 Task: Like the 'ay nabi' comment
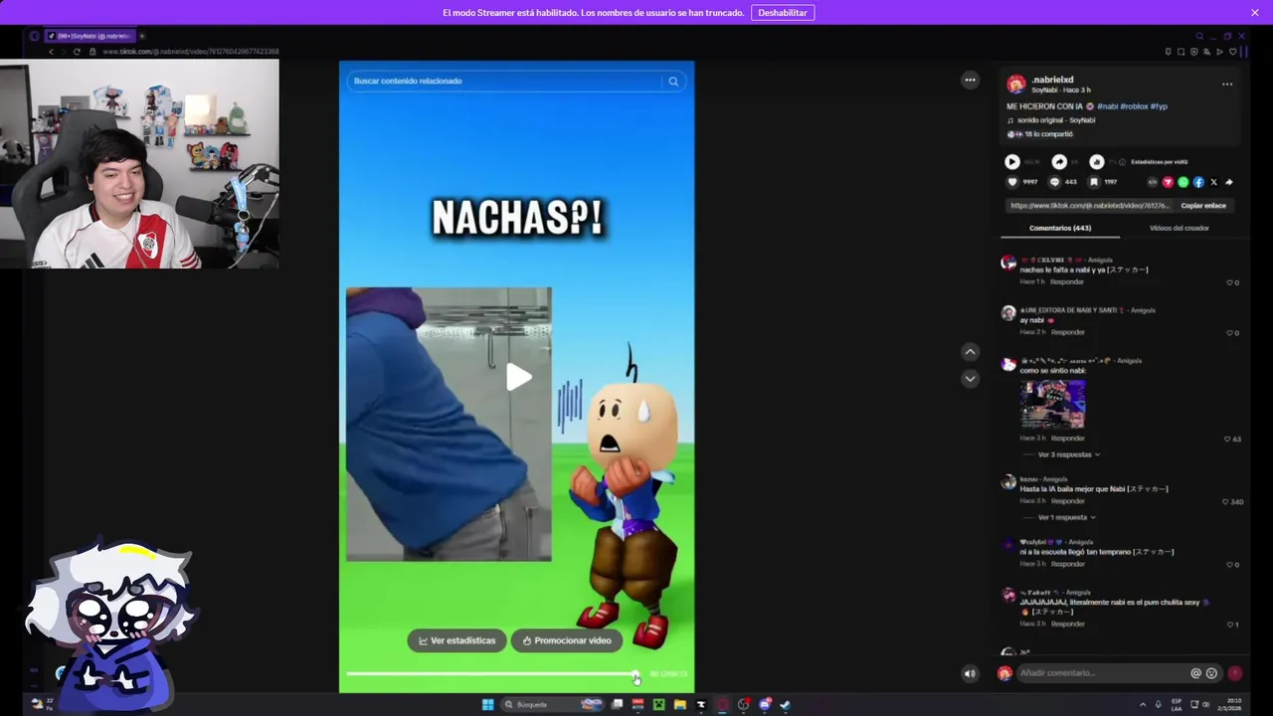pyautogui.click(x=1229, y=333)
